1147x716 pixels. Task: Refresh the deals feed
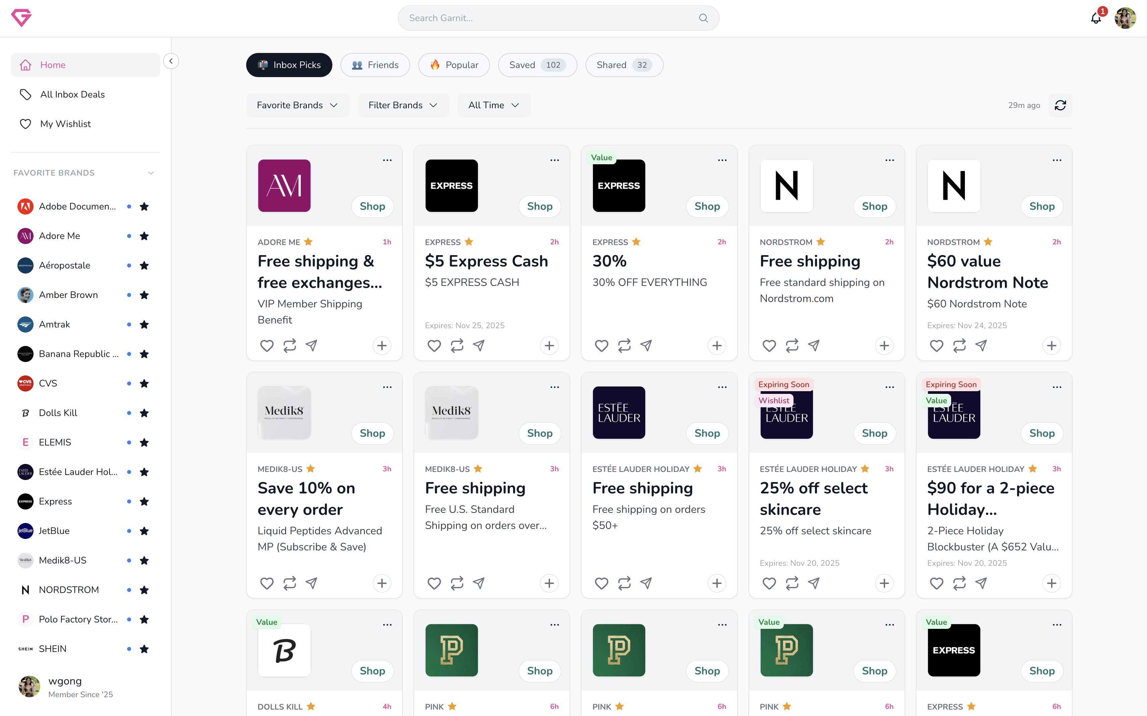1060,105
